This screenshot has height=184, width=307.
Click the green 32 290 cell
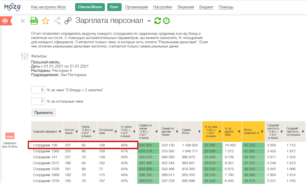212,145
